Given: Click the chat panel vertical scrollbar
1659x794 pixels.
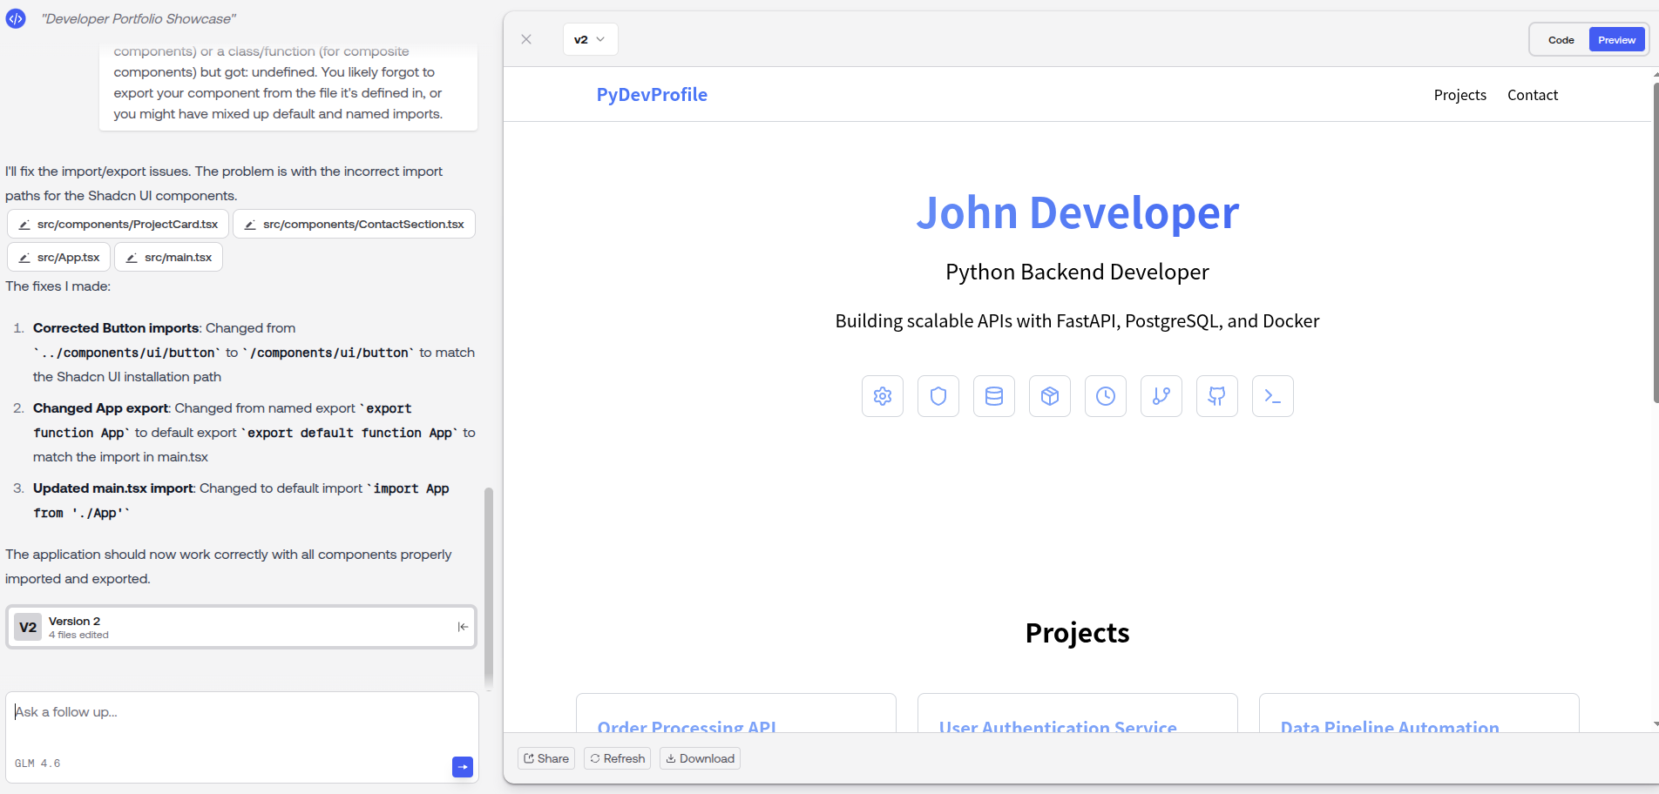Looking at the screenshot, I should point(489,588).
